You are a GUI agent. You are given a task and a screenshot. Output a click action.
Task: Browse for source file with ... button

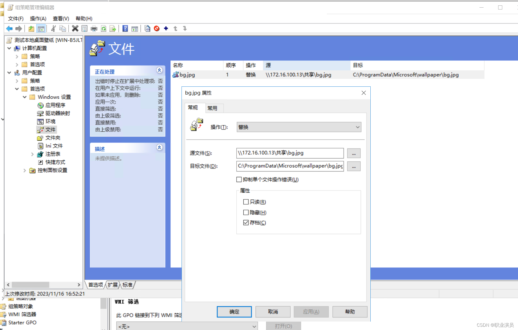(x=354, y=153)
